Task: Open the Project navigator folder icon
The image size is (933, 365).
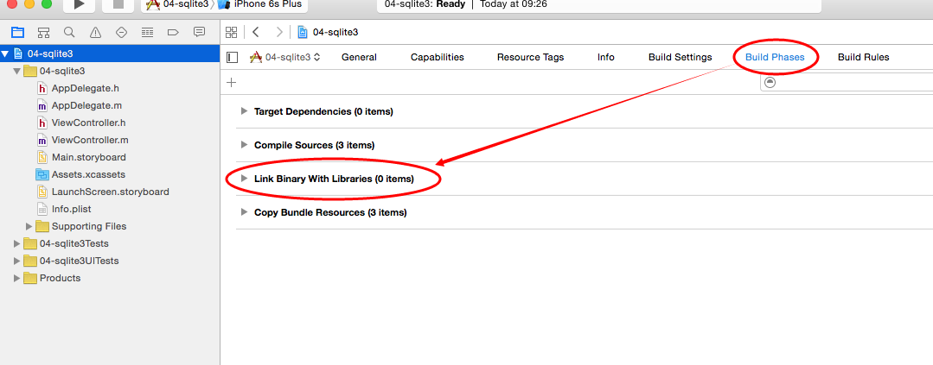Action: (x=18, y=32)
